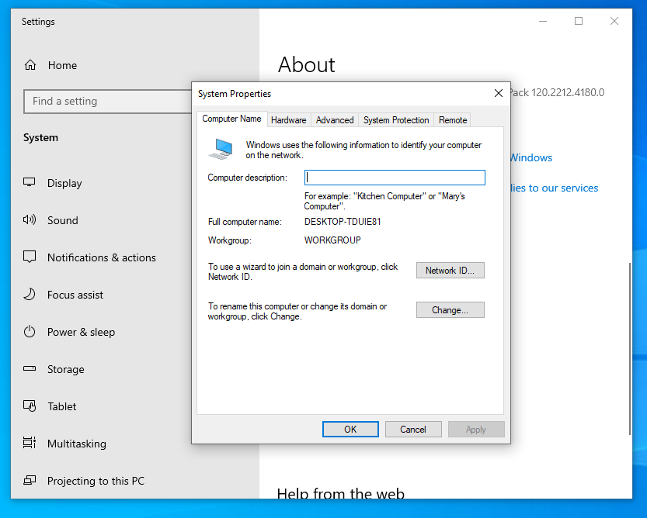Select the Storage drive icon
The width and height of the screenshot is (647, 518).
(x=30, y=369)
